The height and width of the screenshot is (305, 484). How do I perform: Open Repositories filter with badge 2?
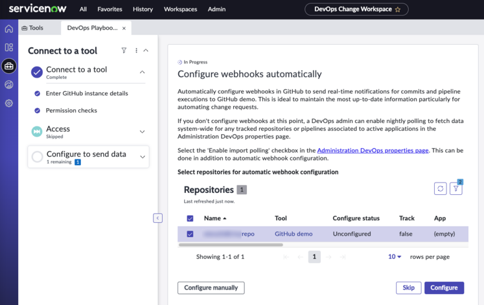pyautogui.click(x=456, y=188)
